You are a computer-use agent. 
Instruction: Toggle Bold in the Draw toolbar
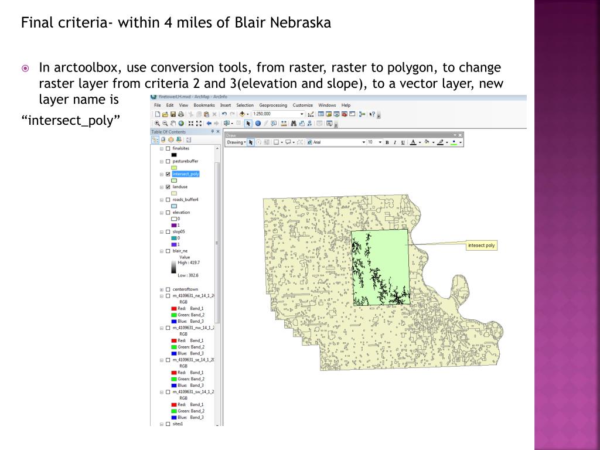[387, 142]
